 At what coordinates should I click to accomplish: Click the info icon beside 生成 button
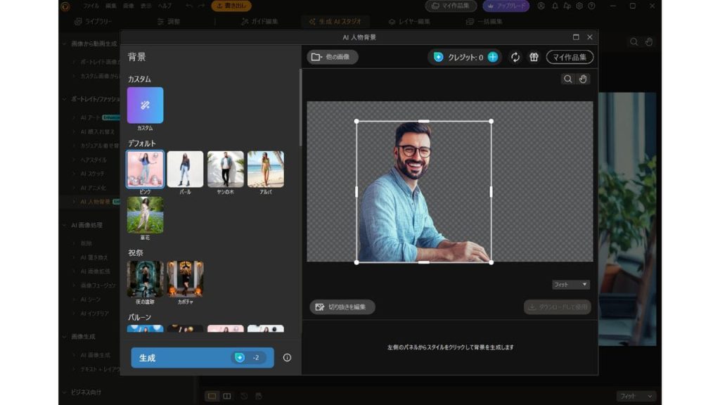click(x=287, y=357)
